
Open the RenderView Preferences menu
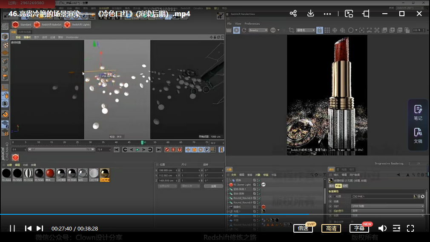(x=252, y=23)
